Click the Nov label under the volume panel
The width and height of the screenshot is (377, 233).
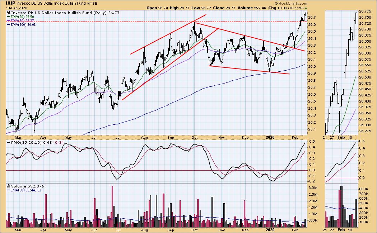pyautogui.click(x=221, y=230)
